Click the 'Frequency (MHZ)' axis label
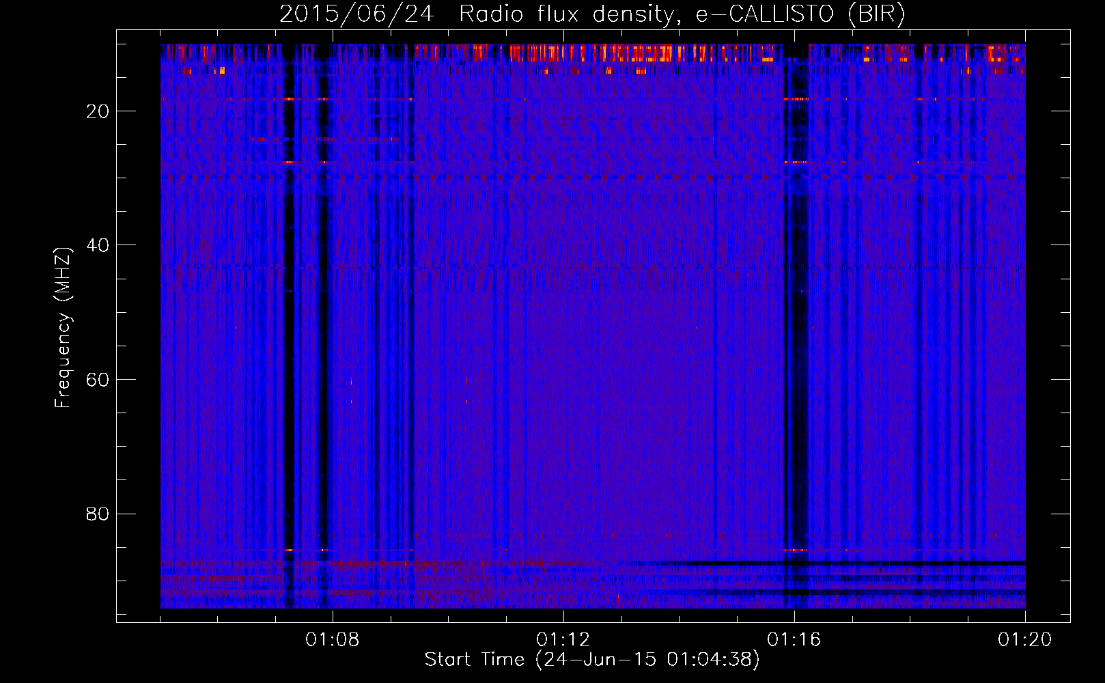The image size is (1105, 683). pos(63,329)
